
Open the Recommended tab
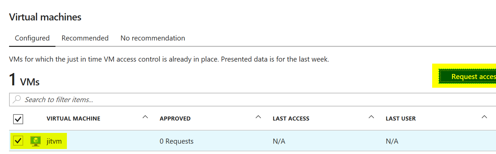pyautogui.click(x=85, y=38)
